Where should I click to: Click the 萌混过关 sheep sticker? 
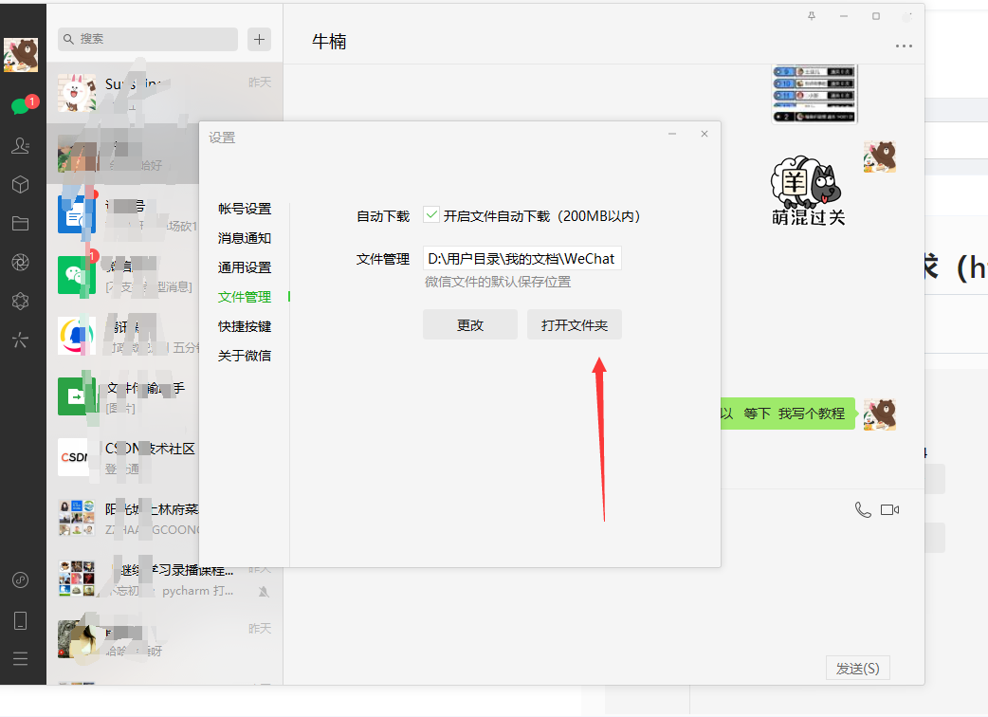point(809,191)
